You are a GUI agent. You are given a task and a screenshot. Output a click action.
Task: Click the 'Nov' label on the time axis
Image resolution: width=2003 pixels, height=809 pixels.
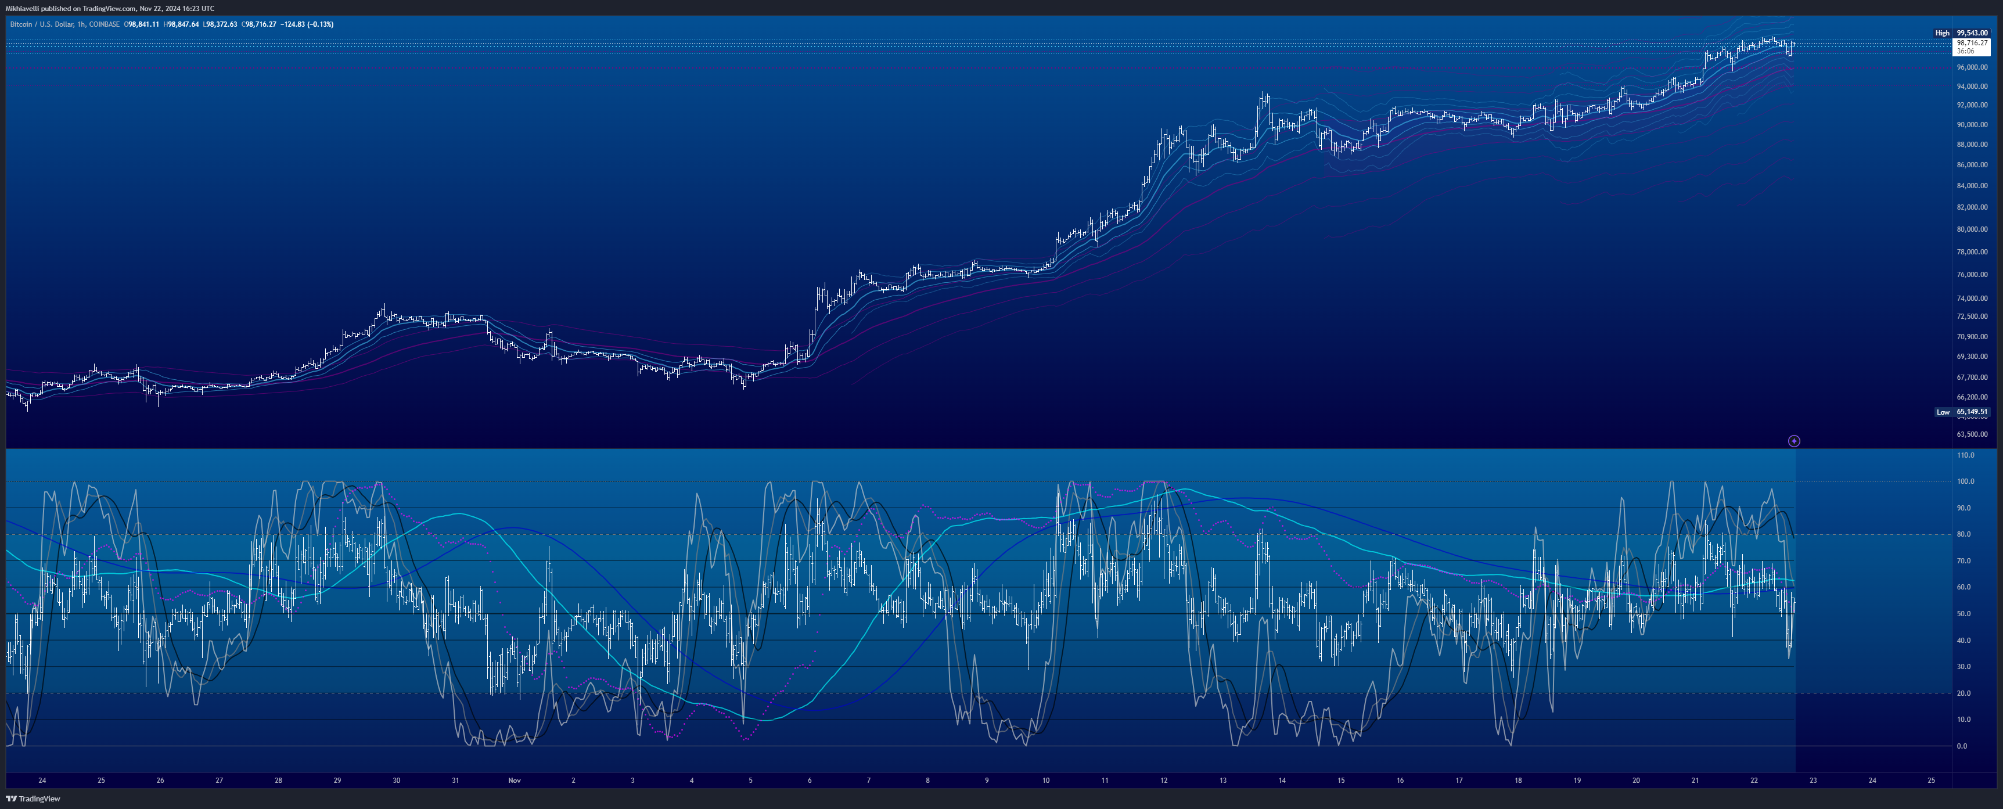514,780
